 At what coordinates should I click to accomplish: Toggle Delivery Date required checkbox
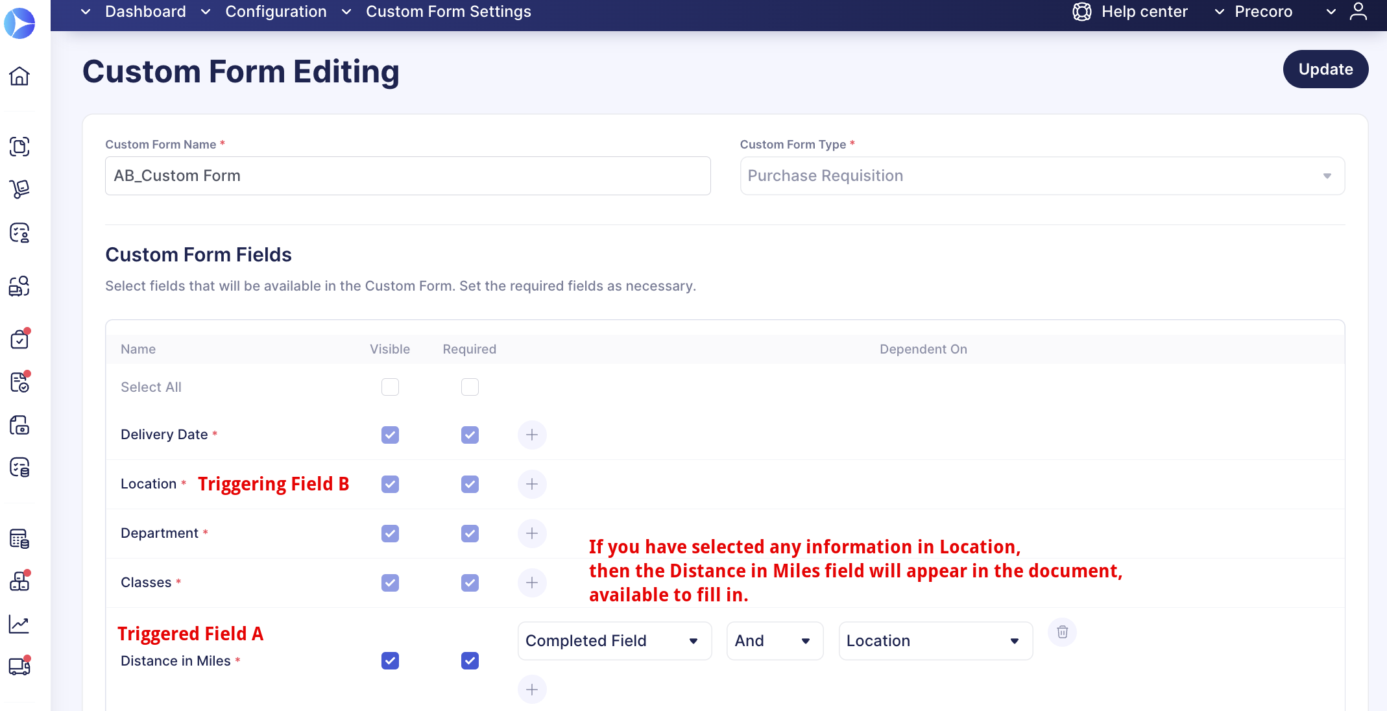coord(470,435)
